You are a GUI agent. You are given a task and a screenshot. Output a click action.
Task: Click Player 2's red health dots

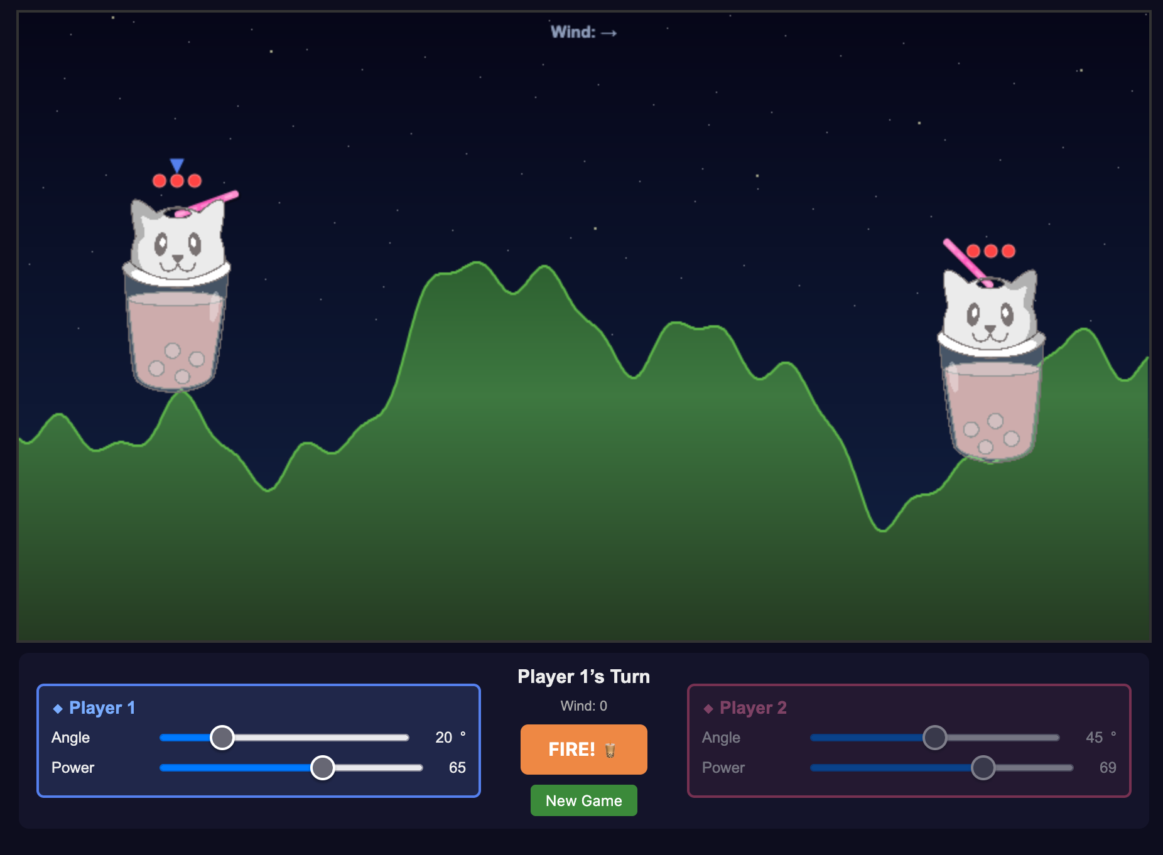[x=992, y=250]
